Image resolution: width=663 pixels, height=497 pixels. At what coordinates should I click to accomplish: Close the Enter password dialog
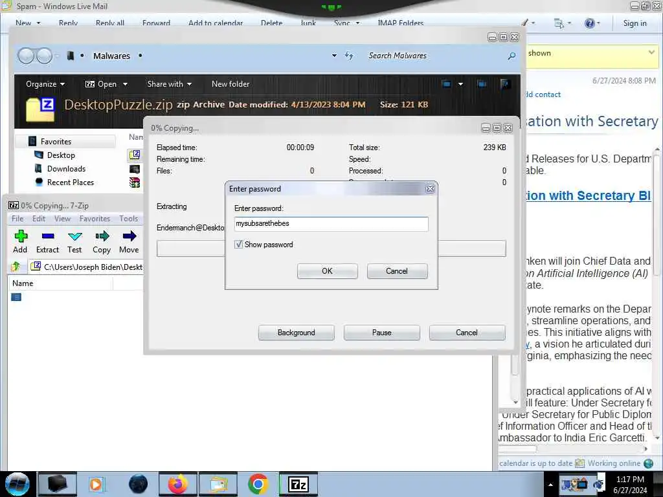tap(430, 189)
